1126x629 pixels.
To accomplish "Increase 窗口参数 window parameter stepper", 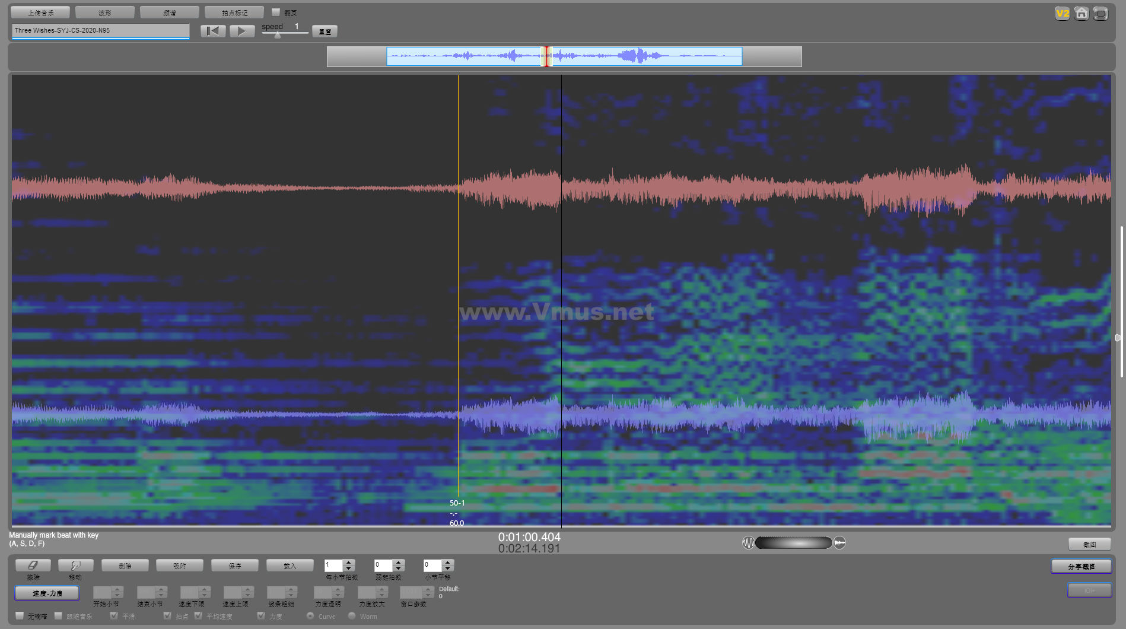I will point(428,589).
